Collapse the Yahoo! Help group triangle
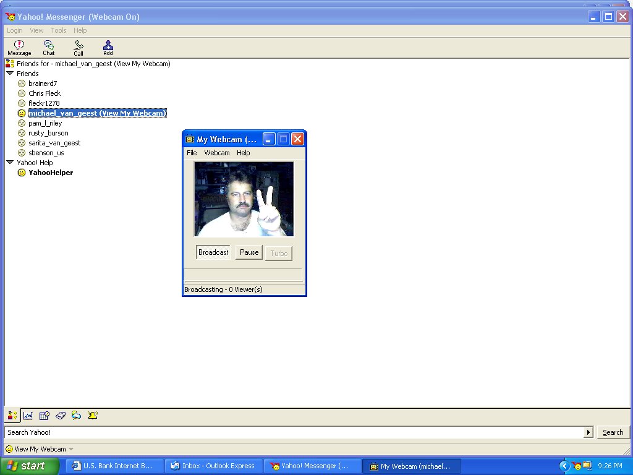Viewport: 633px width, 475px height. coord(10,163)
